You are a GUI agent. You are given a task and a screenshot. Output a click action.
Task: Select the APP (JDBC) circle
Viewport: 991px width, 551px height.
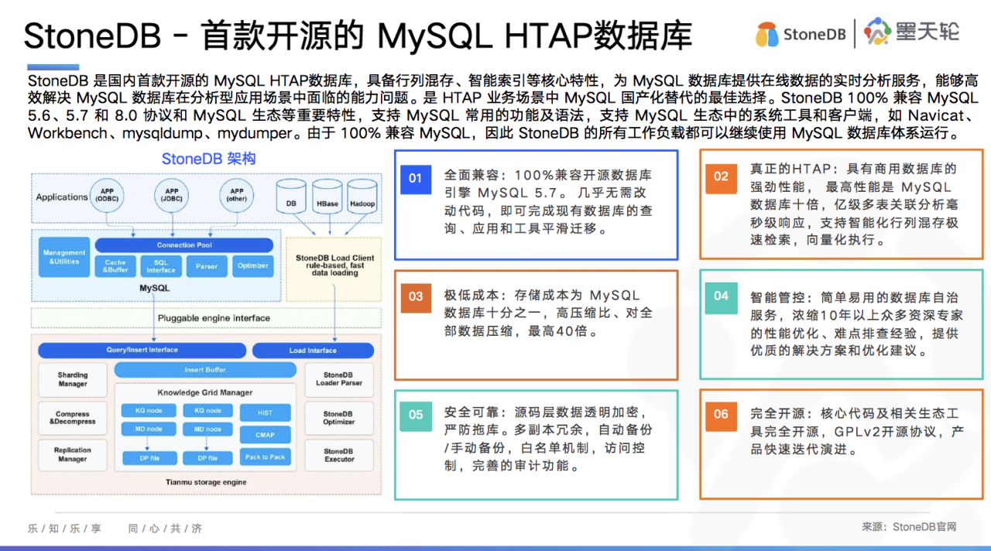[x=172, y=197]
